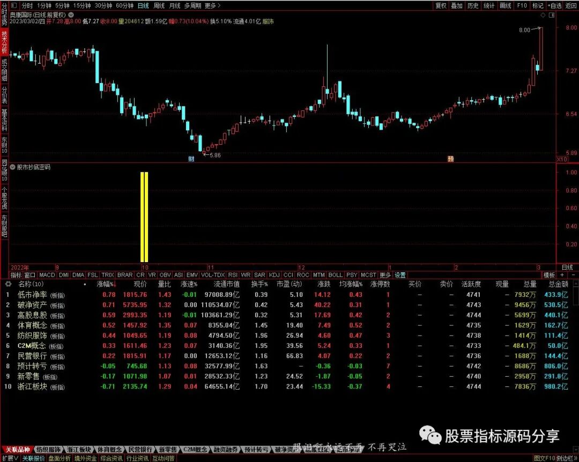
Task: Open indicator 更多 list in indicator bar
Action: 385,275
